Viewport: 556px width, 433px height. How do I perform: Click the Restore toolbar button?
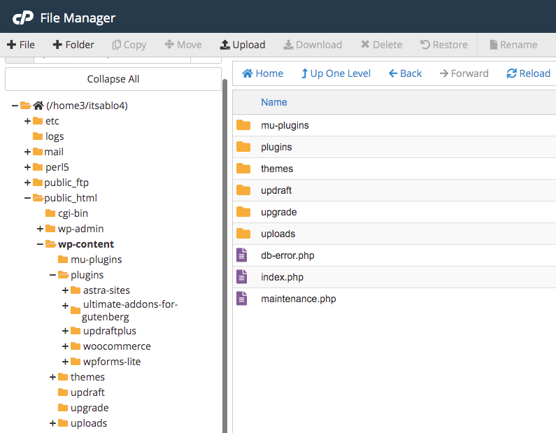point(444,45)
